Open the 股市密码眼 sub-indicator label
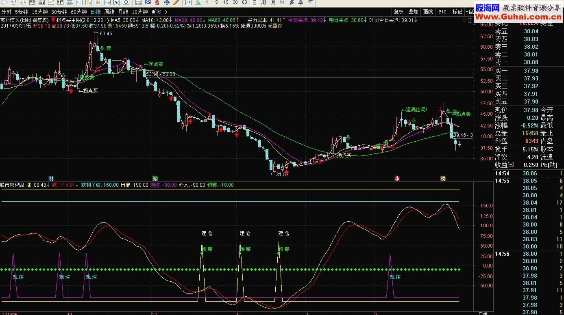564x315 pixels. coord(13,185)
